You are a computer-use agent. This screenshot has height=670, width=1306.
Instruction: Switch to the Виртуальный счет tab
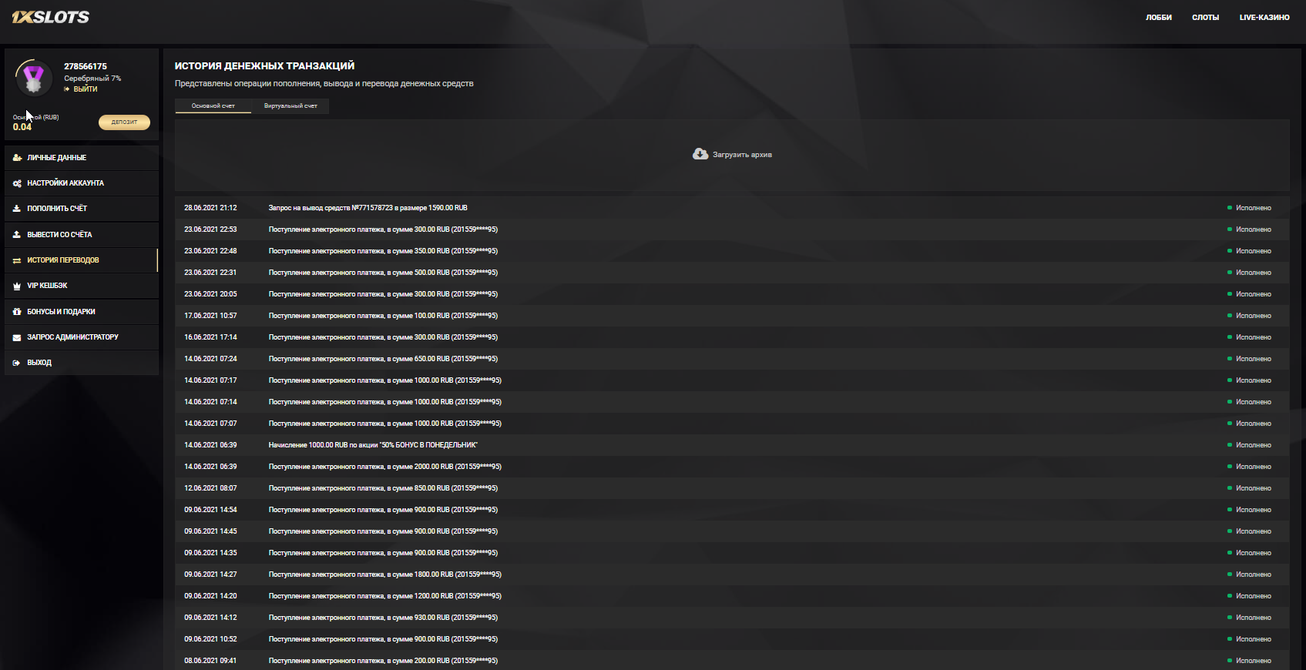[290, 106]
